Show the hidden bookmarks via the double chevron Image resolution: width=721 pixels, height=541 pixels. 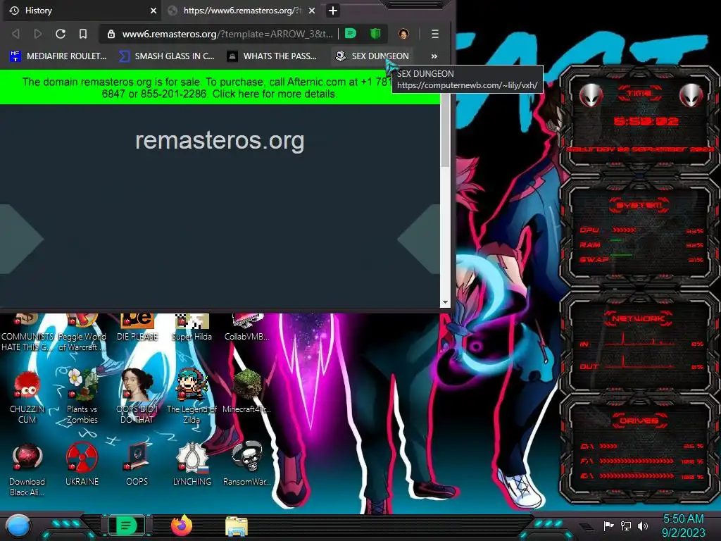click(x=434, y=56)
